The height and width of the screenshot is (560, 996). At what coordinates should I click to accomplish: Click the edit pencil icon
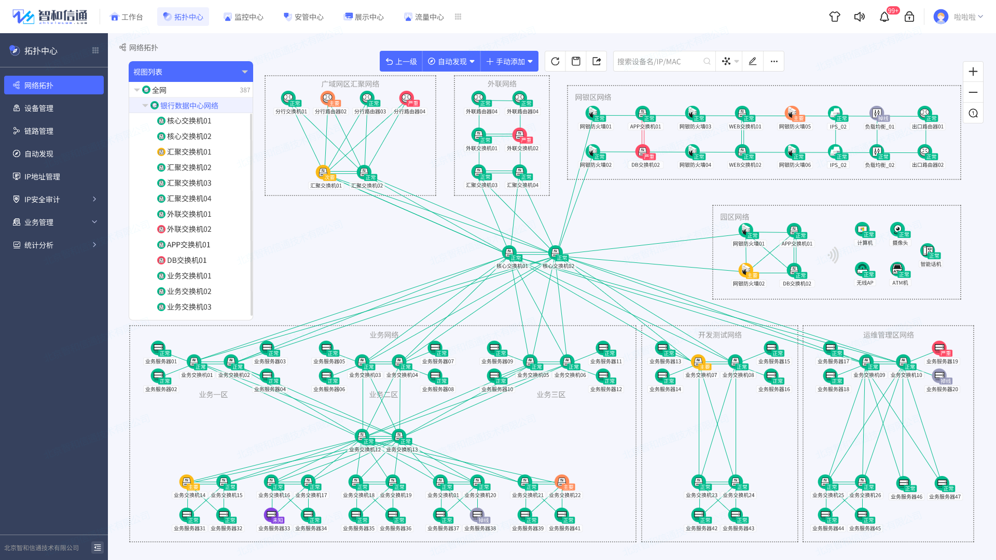pos(753,61)
